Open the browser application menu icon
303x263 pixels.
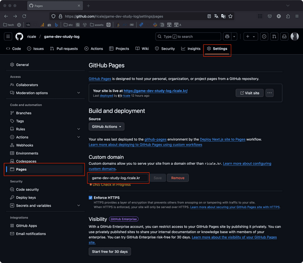[297, 16]
